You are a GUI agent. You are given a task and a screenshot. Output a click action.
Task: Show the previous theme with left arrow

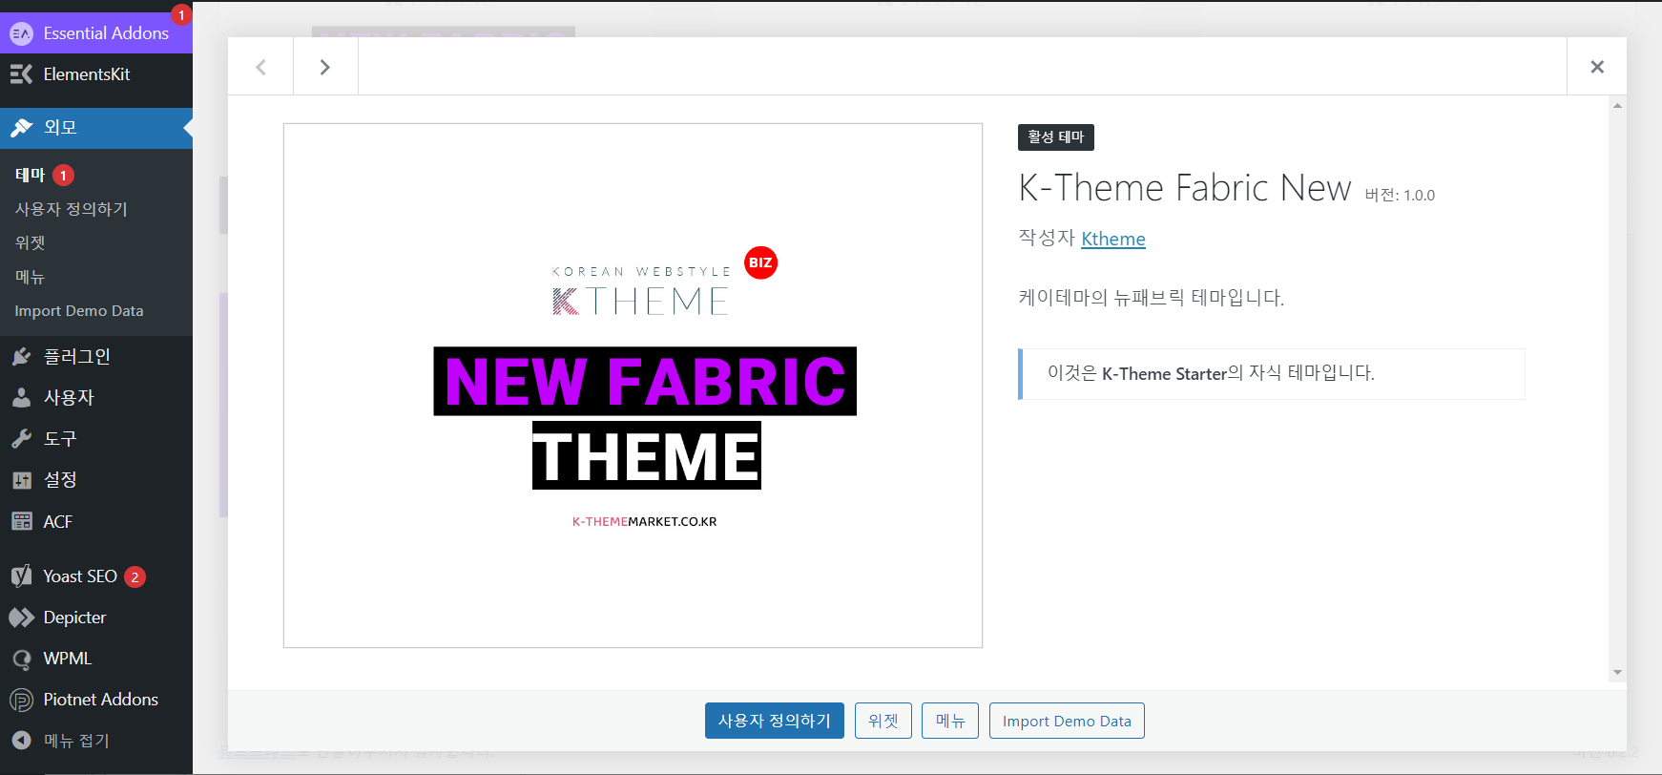click(260, 67)
